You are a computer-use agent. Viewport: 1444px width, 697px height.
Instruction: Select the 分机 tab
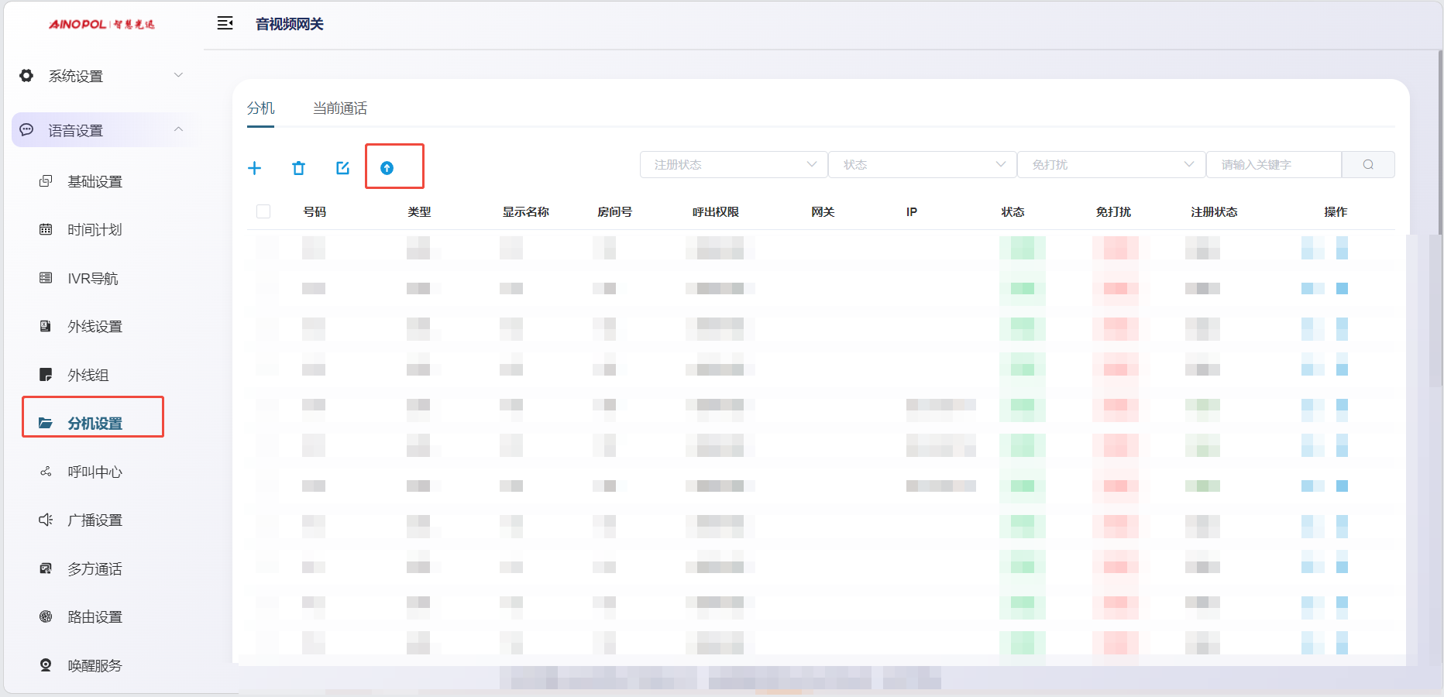pos(260,108)
